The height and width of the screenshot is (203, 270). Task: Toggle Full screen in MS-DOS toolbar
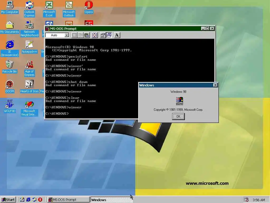click(95, 35)
